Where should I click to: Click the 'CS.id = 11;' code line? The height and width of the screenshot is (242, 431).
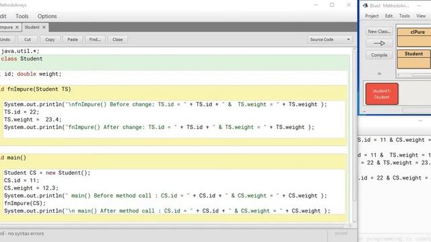click(22, 181)
